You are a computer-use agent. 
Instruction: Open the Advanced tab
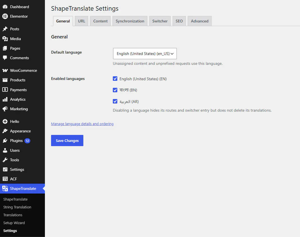[200, 21]
